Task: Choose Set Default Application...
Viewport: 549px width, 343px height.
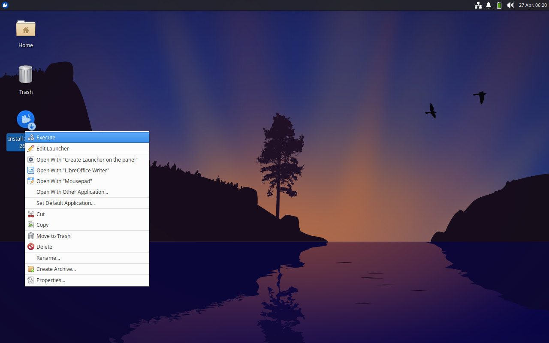Action: (x=87, y=203)
